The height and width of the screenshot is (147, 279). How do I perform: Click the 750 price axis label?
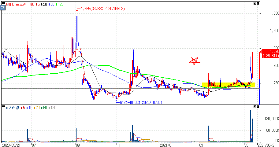276,83
